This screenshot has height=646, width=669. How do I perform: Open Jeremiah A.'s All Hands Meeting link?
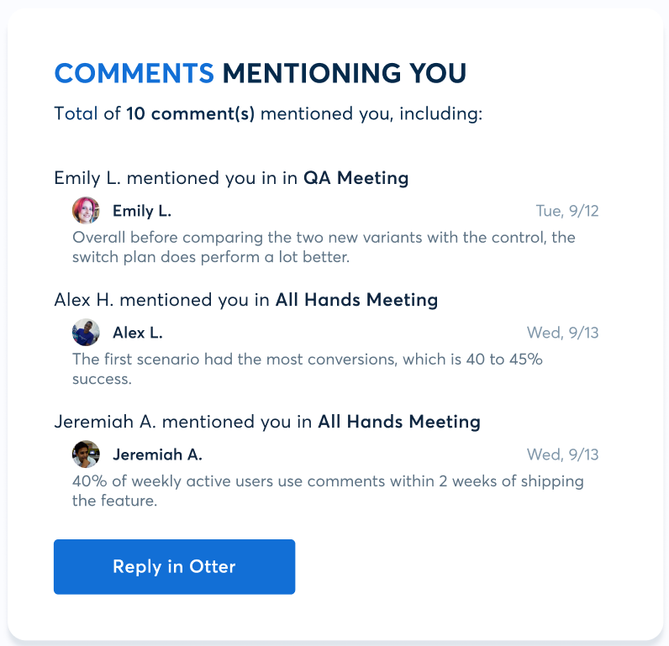click(x=398, y=422)
